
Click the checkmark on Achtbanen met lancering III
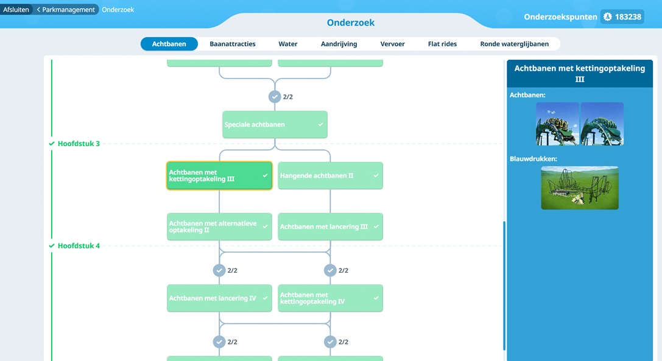tap(376, 226)
